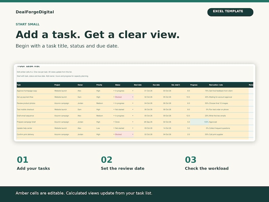Image resolution: width=269 pixels, height=202 pixels.
Task: Click the pink Blocked status for Set up payment flow
Action: click(x=124, y=97)
